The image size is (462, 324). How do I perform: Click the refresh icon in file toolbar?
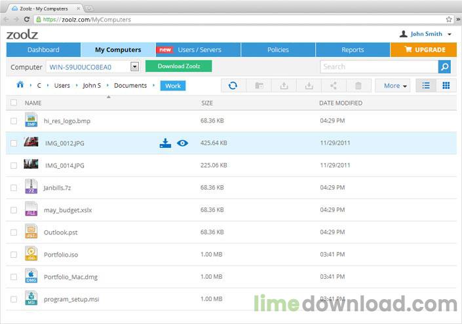(x=233, y=86)
